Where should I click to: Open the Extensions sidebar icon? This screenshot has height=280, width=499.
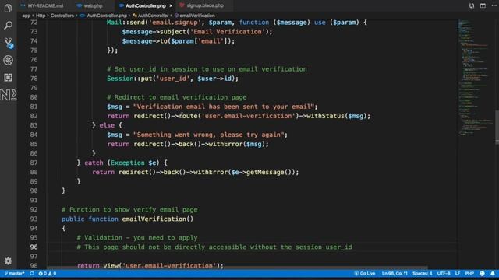(9, 78)
